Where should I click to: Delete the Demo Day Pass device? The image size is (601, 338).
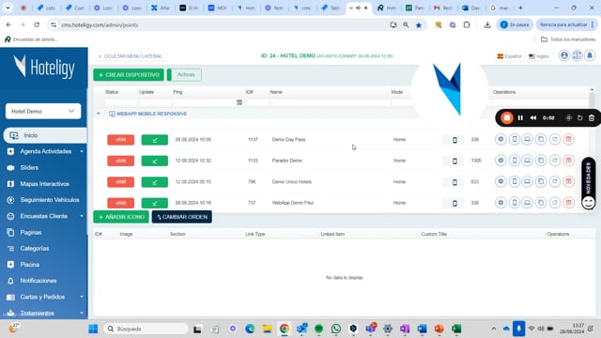coord(568,140)
